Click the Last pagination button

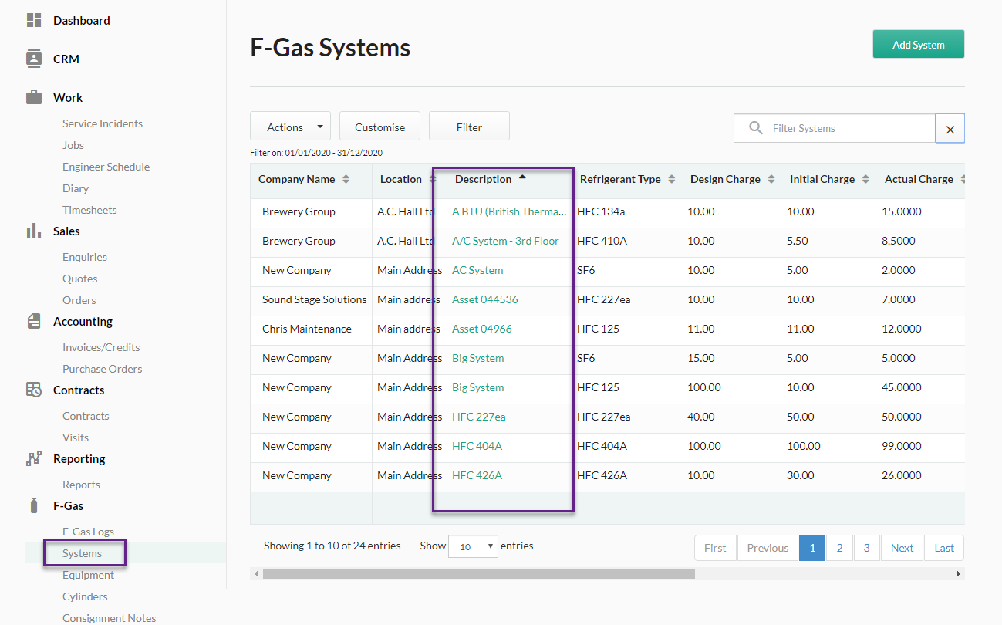coord(944,548)
